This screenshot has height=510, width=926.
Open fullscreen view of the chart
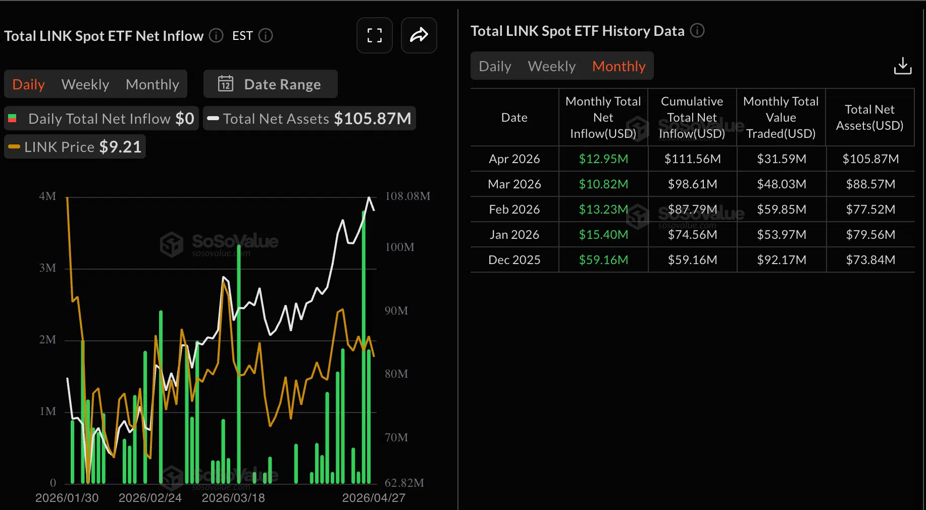point(374,35)
